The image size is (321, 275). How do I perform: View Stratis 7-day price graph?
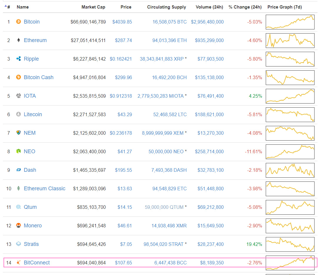coord(290,244)
